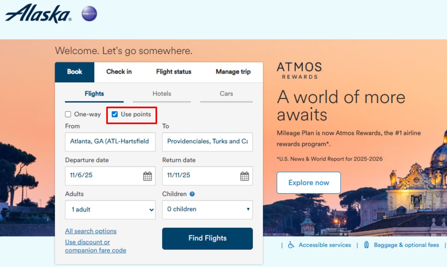The image size is (447, 267).
Task: Click the From airport input field
Action: click(x=110, y=142)
